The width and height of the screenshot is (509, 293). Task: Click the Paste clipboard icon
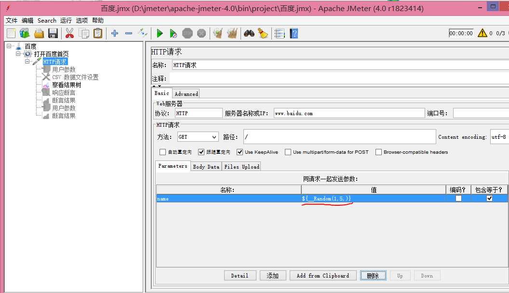click(98, 33)
